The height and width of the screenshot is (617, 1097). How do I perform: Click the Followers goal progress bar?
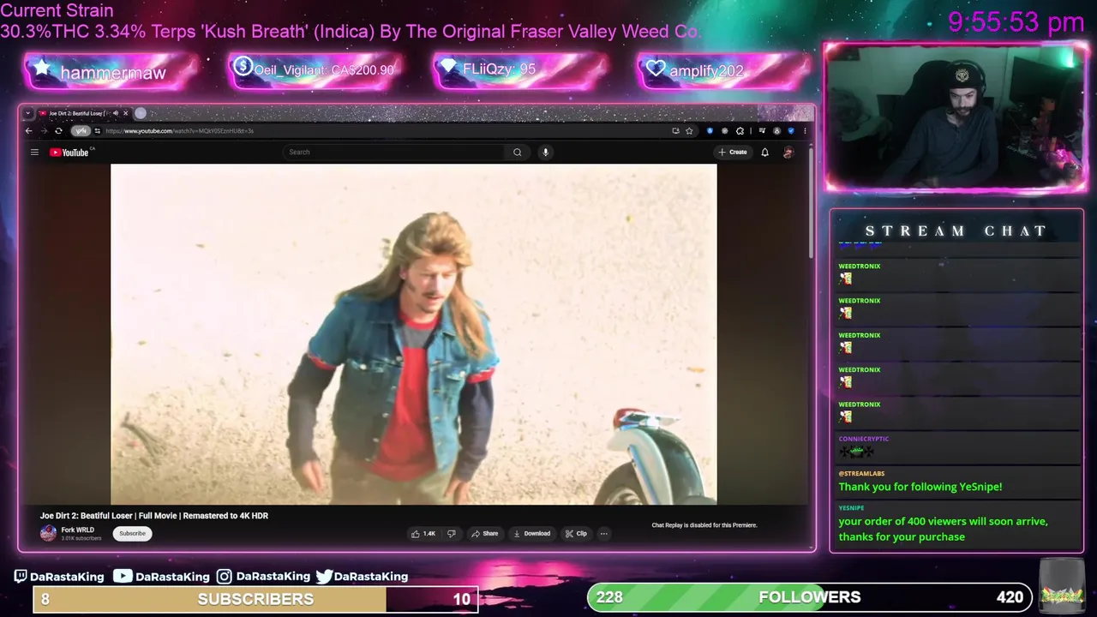pyautogui.click(x=810, y=597)
